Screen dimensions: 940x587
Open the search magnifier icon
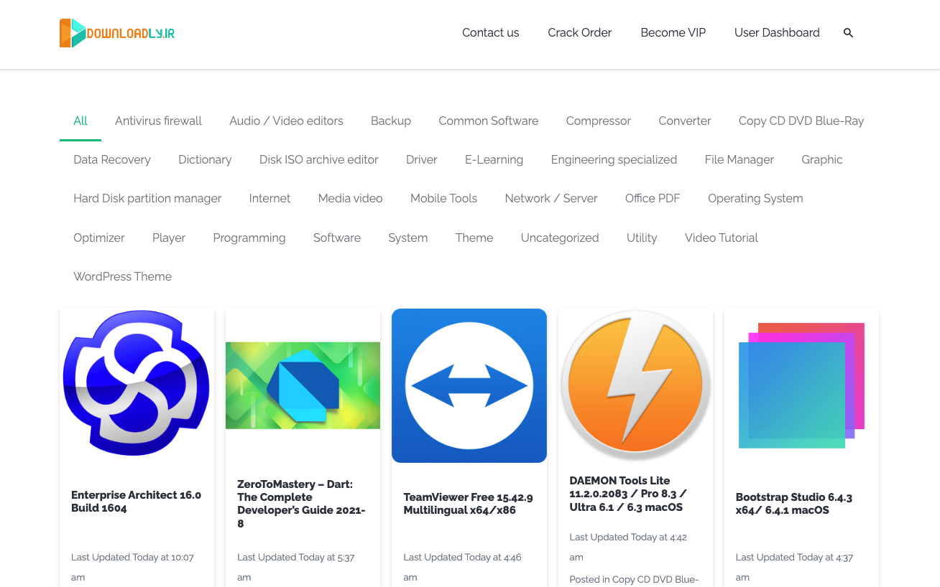[x=848, y=33]
